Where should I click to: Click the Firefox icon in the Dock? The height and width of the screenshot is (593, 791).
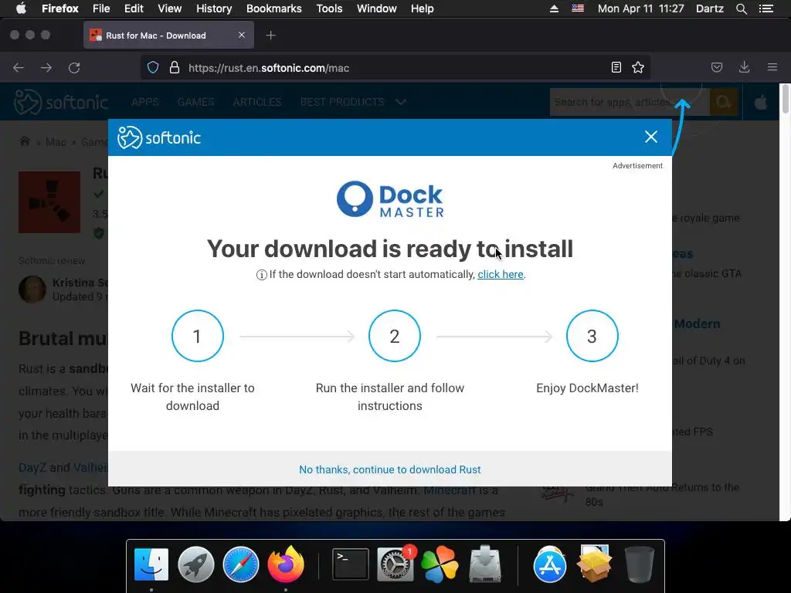tap(286, 564)
